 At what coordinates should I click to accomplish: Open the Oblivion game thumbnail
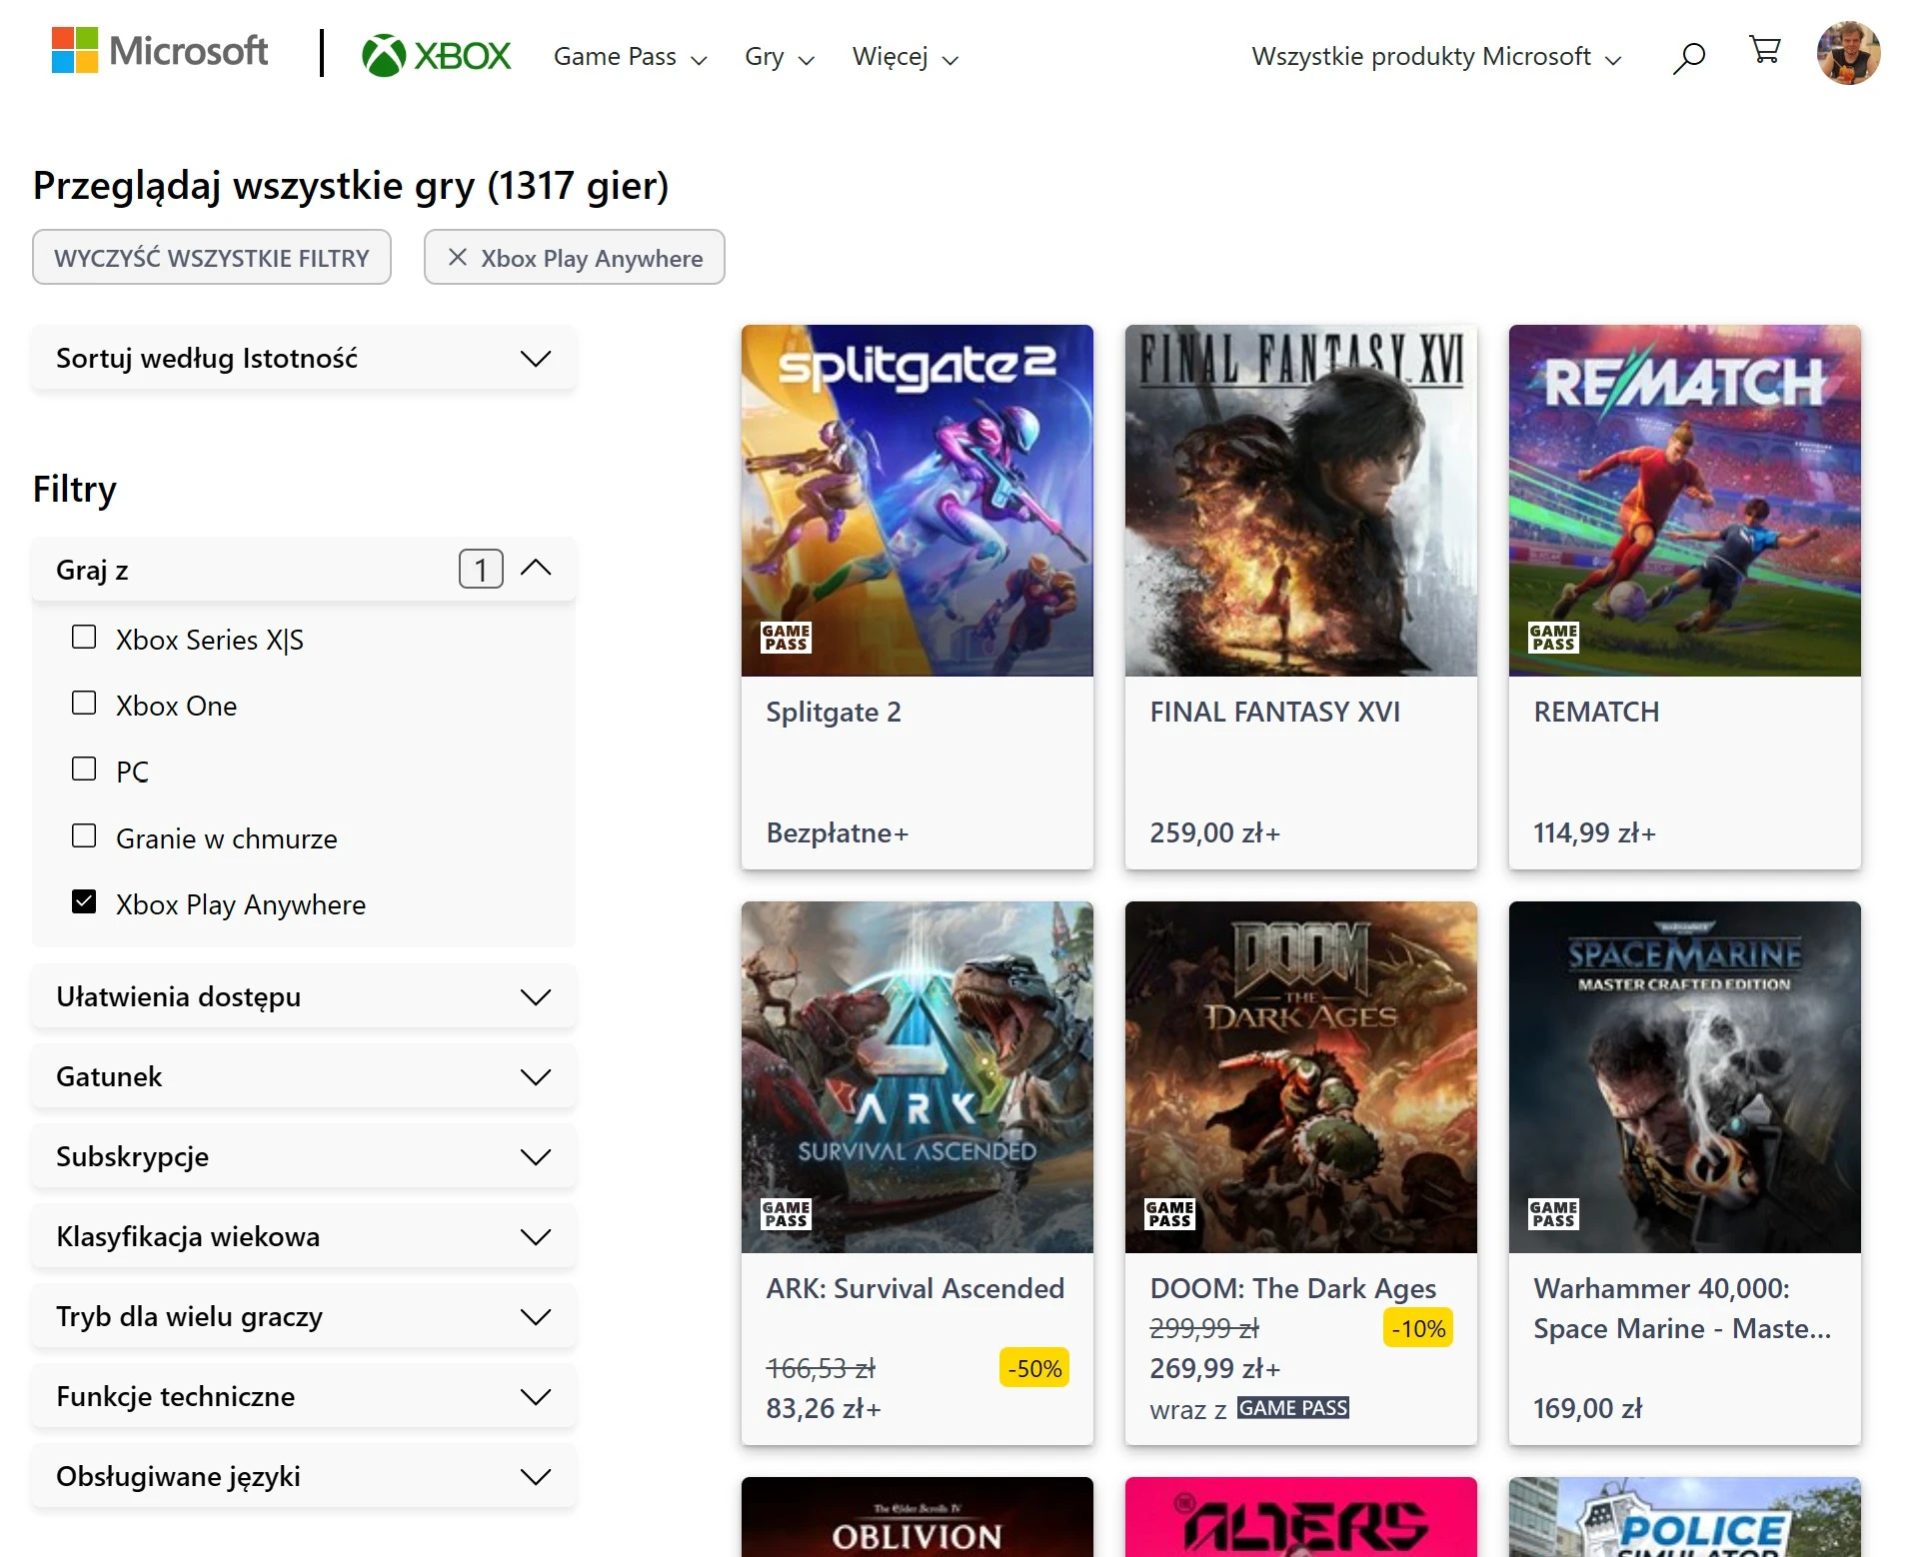[x=918, y=1517]
